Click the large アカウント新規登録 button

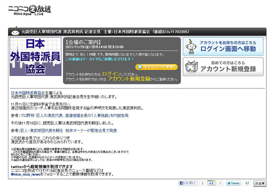click(223, 67)
